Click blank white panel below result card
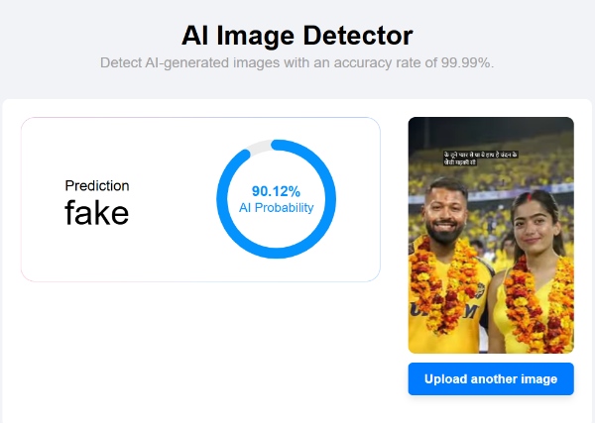Viewport: 595px width, 423px height. click(198, 347)
